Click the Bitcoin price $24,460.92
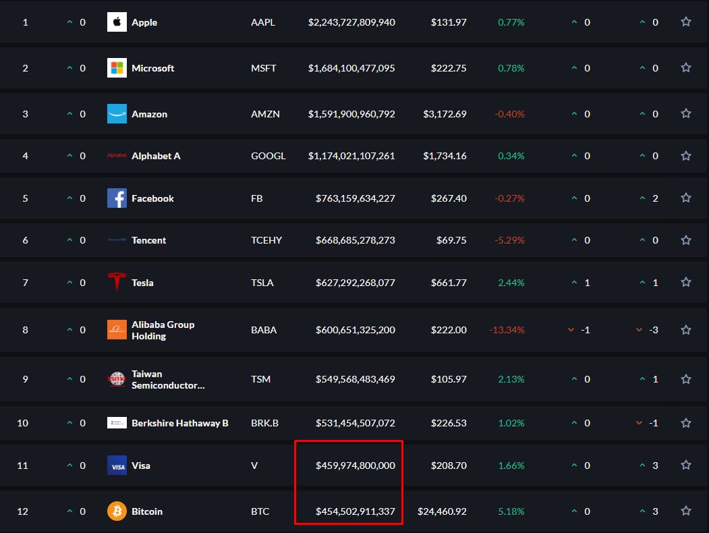 point(443,512)
